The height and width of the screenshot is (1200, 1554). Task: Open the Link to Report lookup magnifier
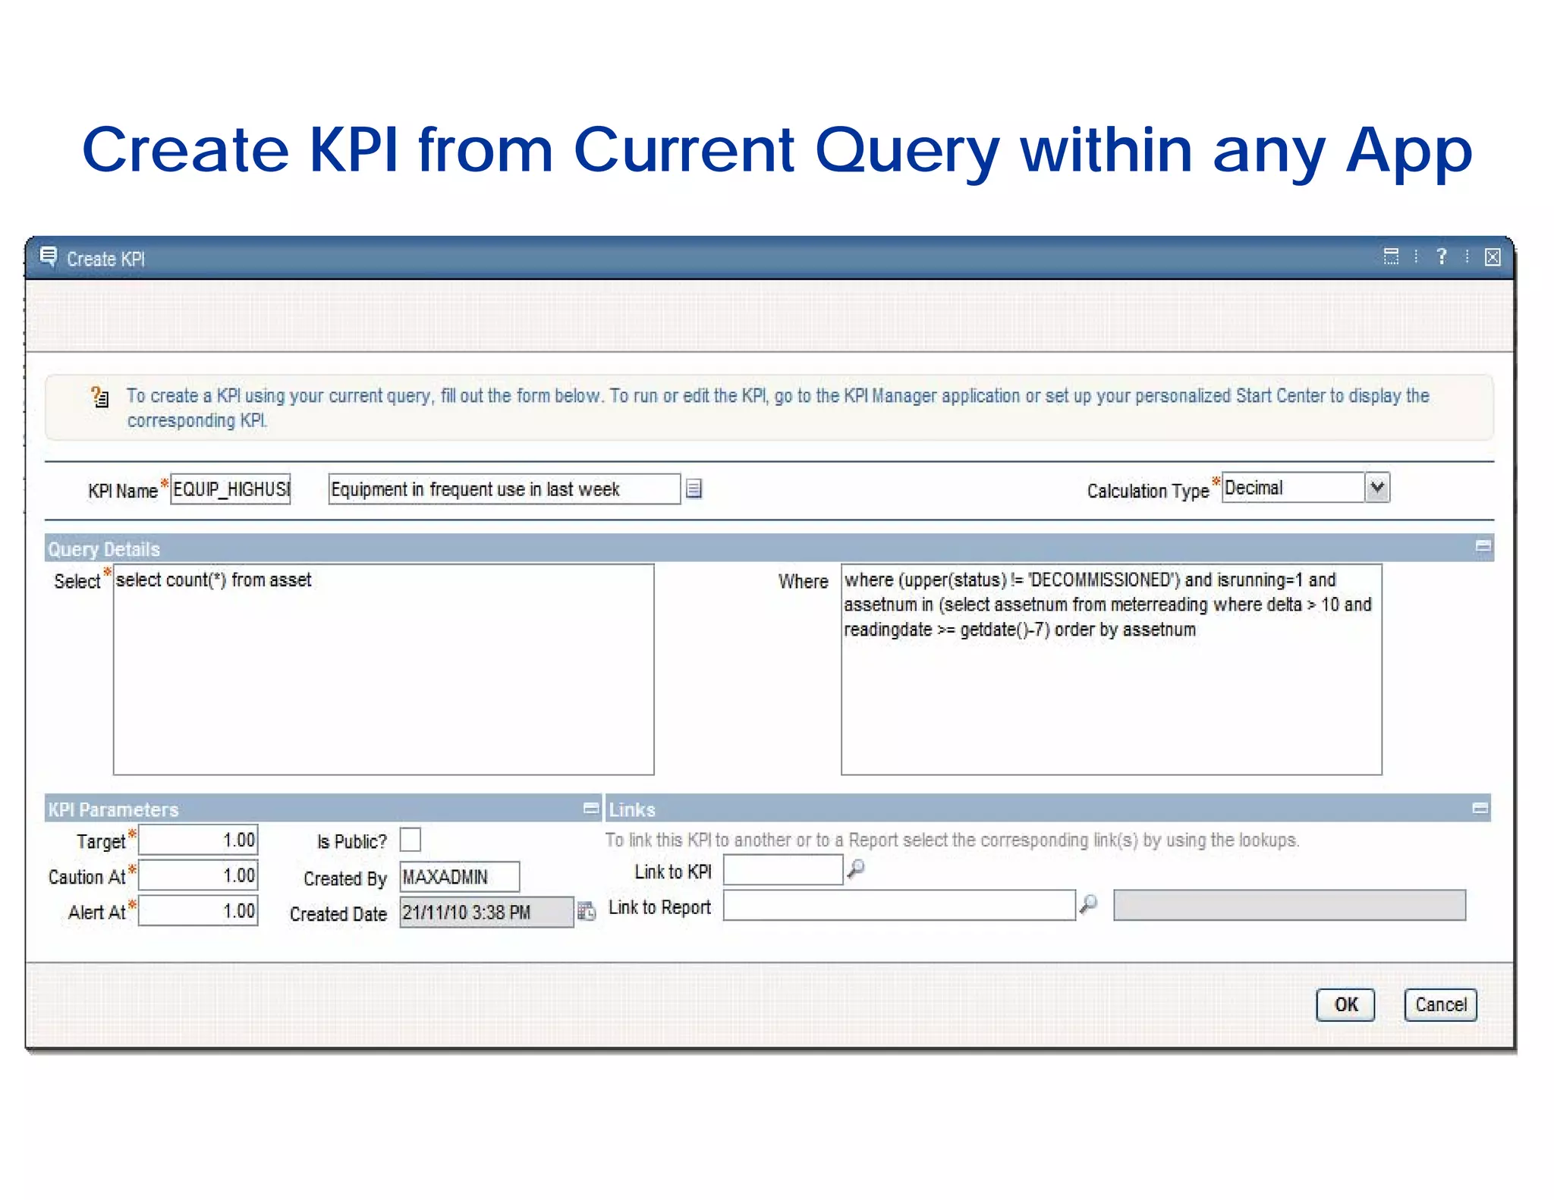[x=1089, y=904]
